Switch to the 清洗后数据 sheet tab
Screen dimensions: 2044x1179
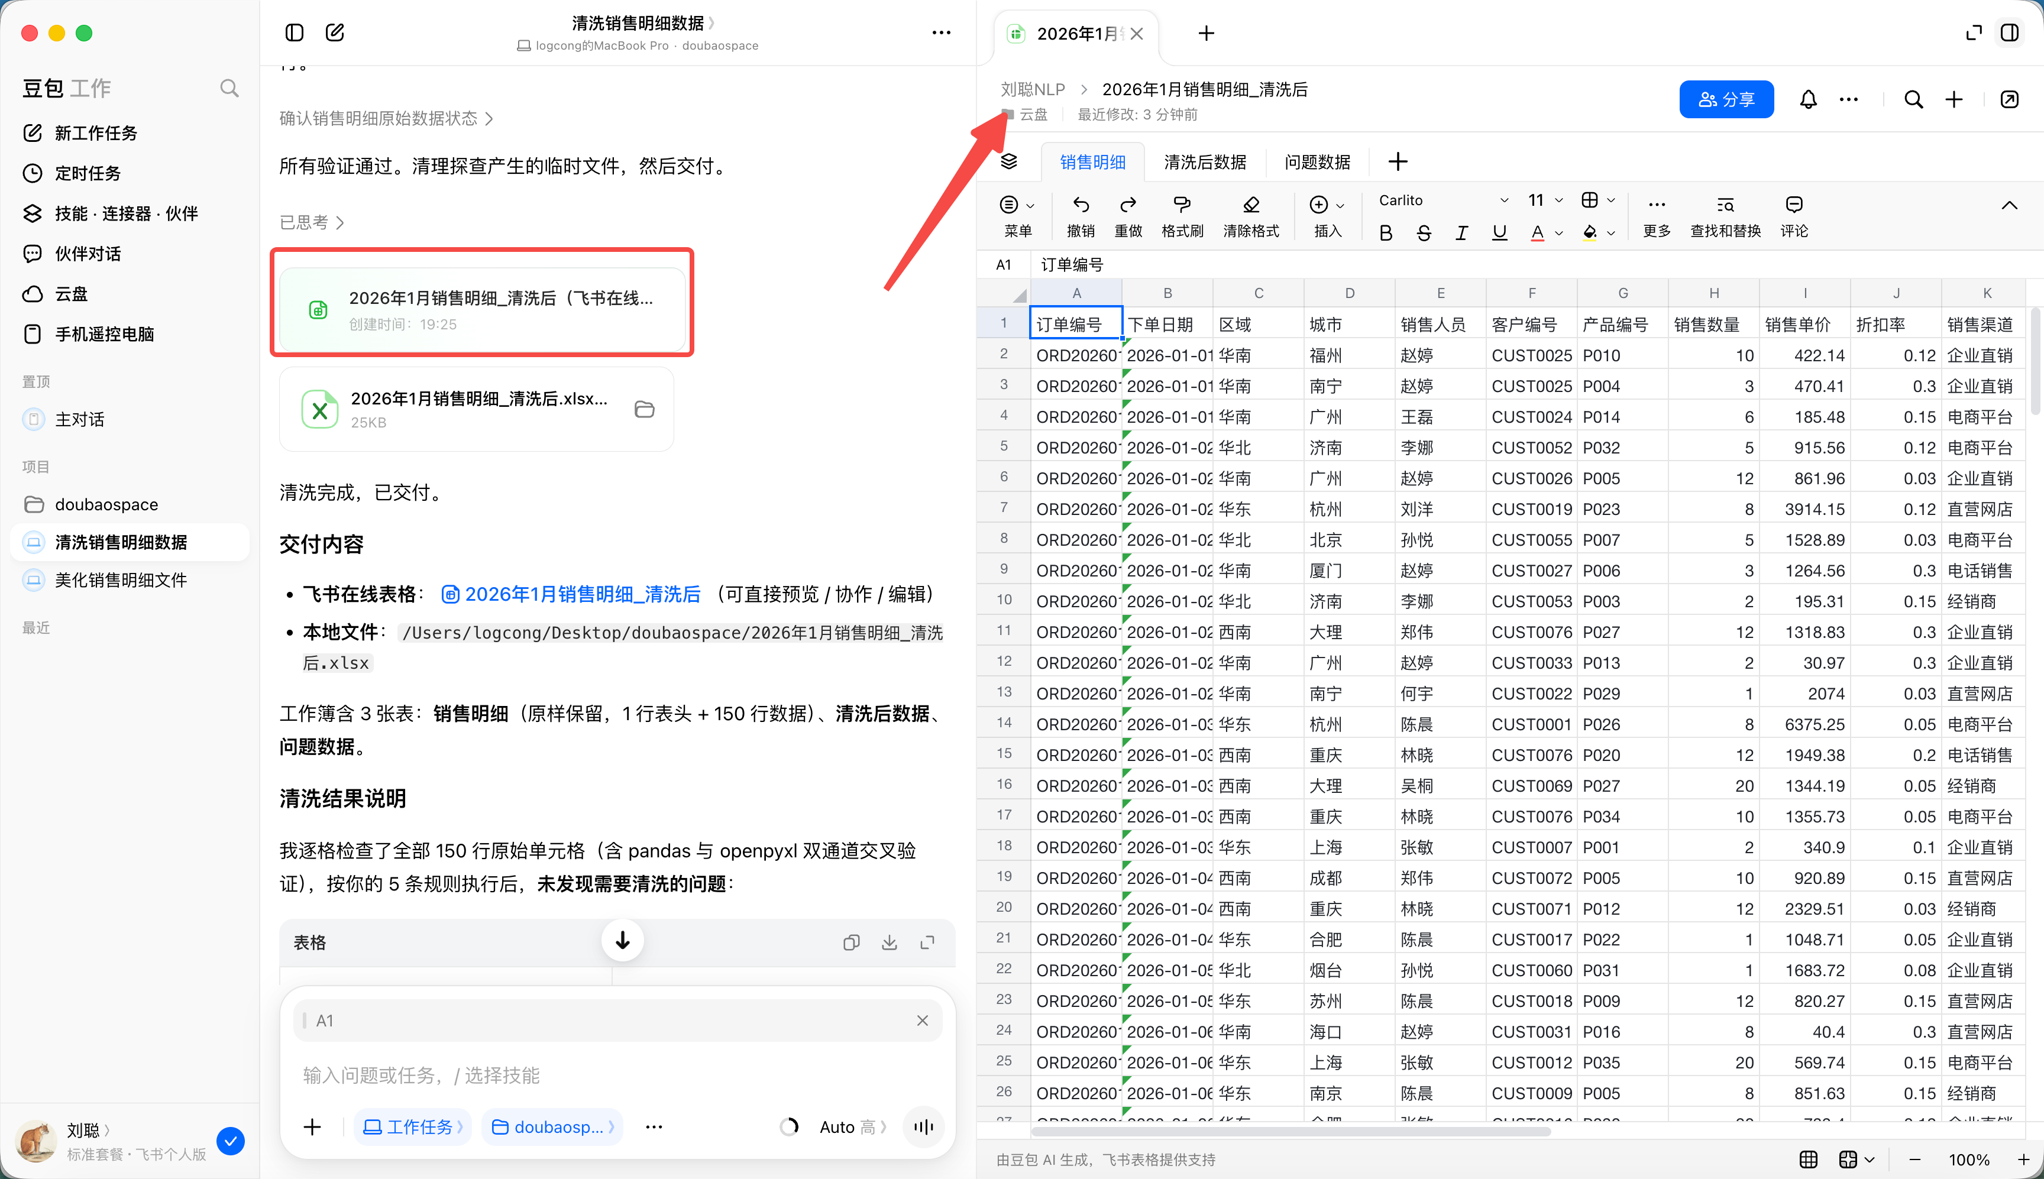pos(1204,162)
